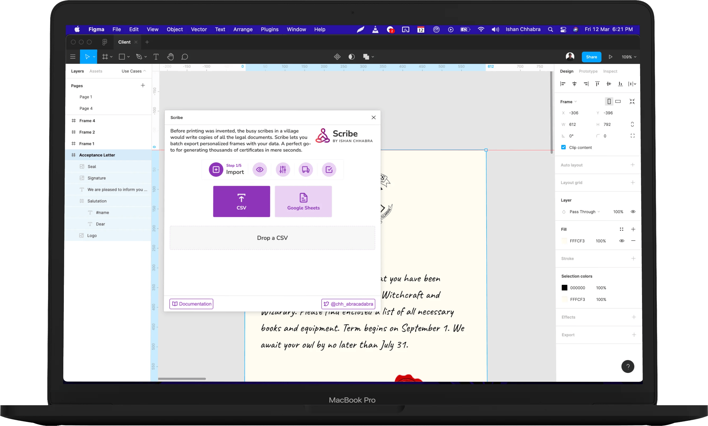The width and height of the screenshot is (708, 426).
Task: Select the Text tool
Action: (156, 57)
